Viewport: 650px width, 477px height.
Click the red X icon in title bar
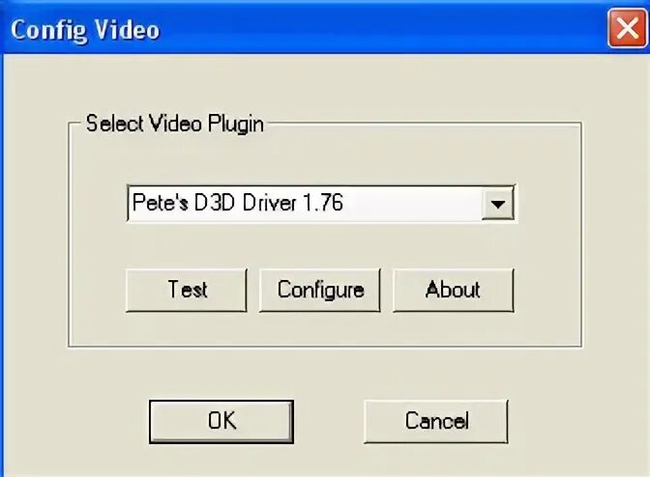click(627, 29)
